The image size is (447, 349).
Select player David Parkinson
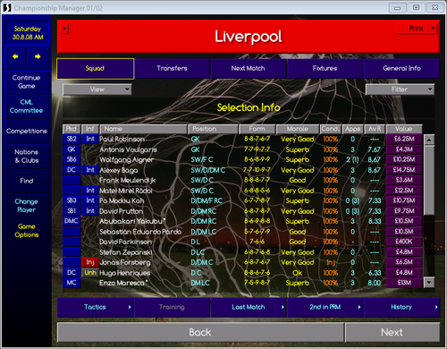[x=125, y=242]
